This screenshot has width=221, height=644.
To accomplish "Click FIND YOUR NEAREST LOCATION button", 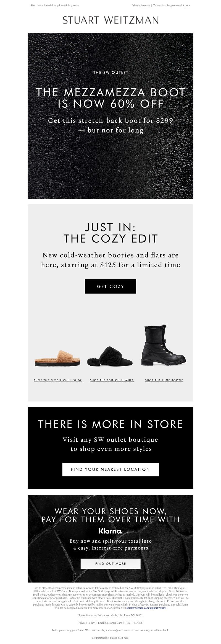I will tap(110, 469).
